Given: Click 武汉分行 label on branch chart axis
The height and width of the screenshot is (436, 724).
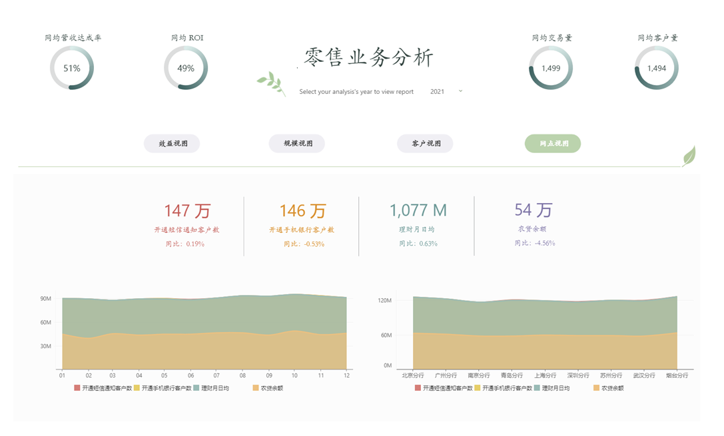Looking at the screenshot, I should click(644, 375).
